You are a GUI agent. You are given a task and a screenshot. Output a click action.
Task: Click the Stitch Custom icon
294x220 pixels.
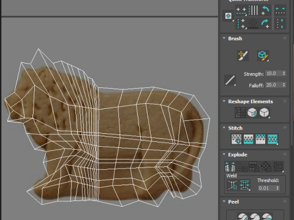(x=273, y=139)
